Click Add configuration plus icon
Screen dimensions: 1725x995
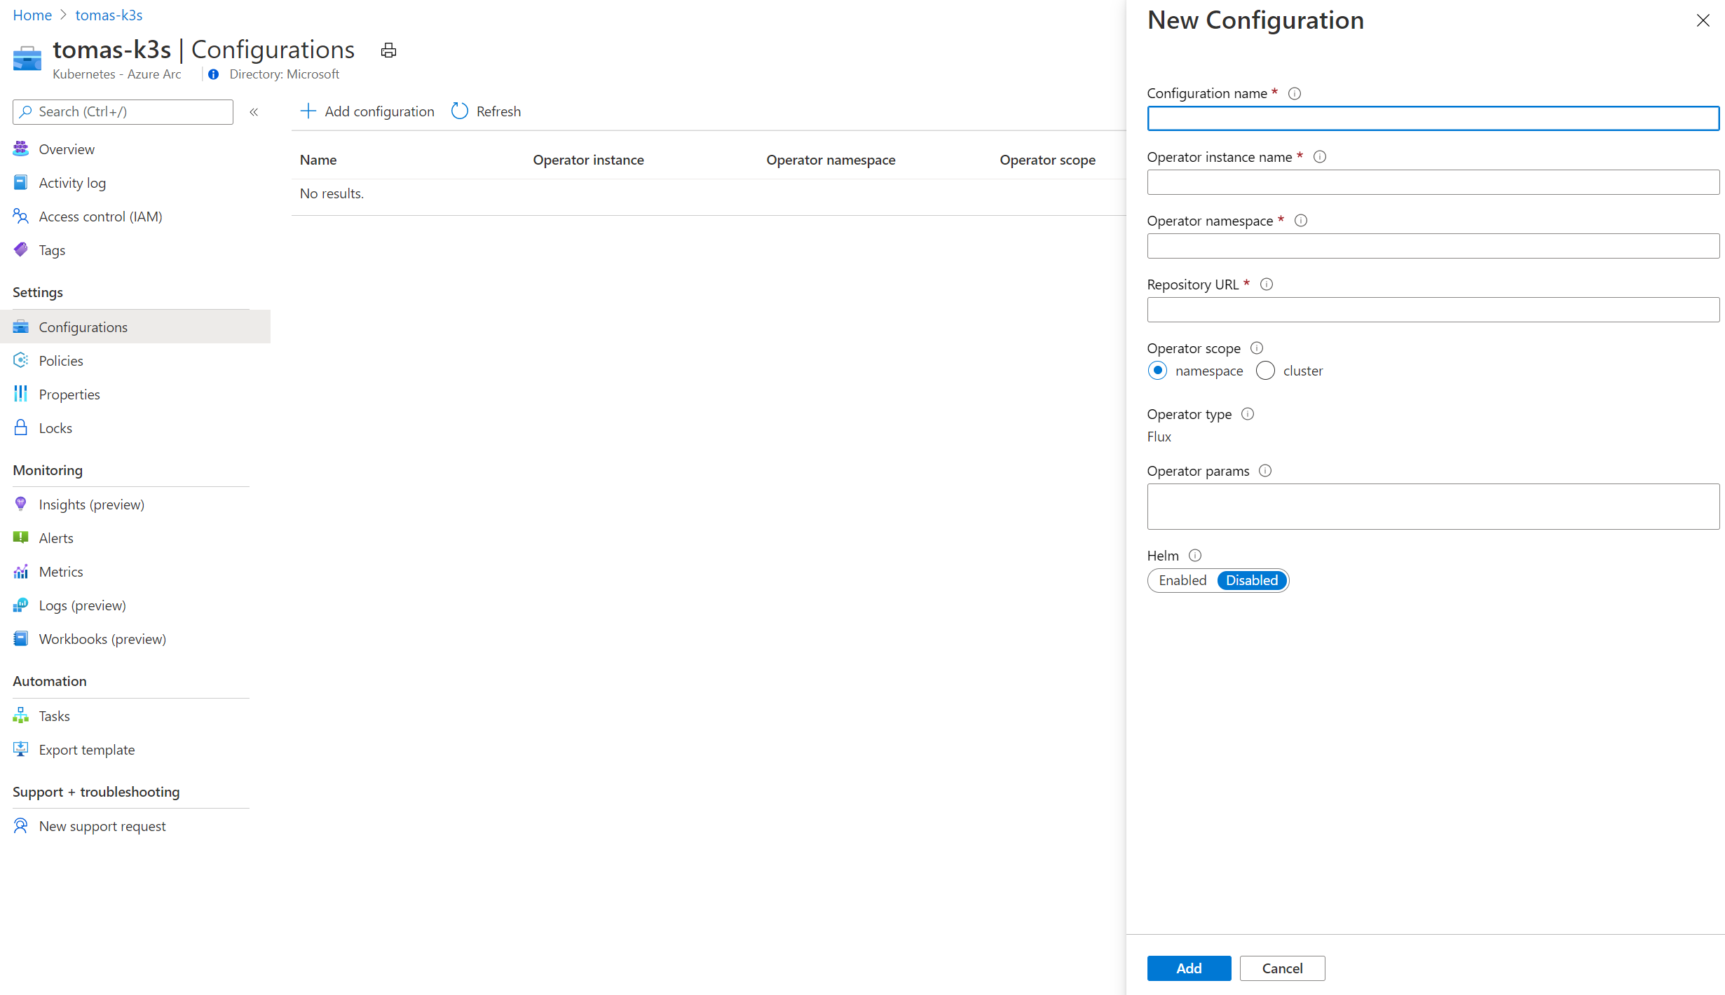308,111
